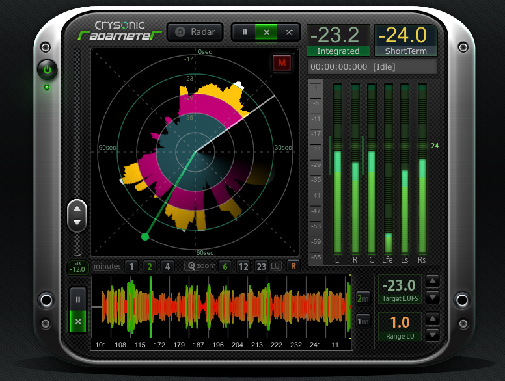Image resolution: width=505 pixels, height=381 pixels.
Task: Increase Target LUFS with up arrow
Action: [x=432, y=280]
